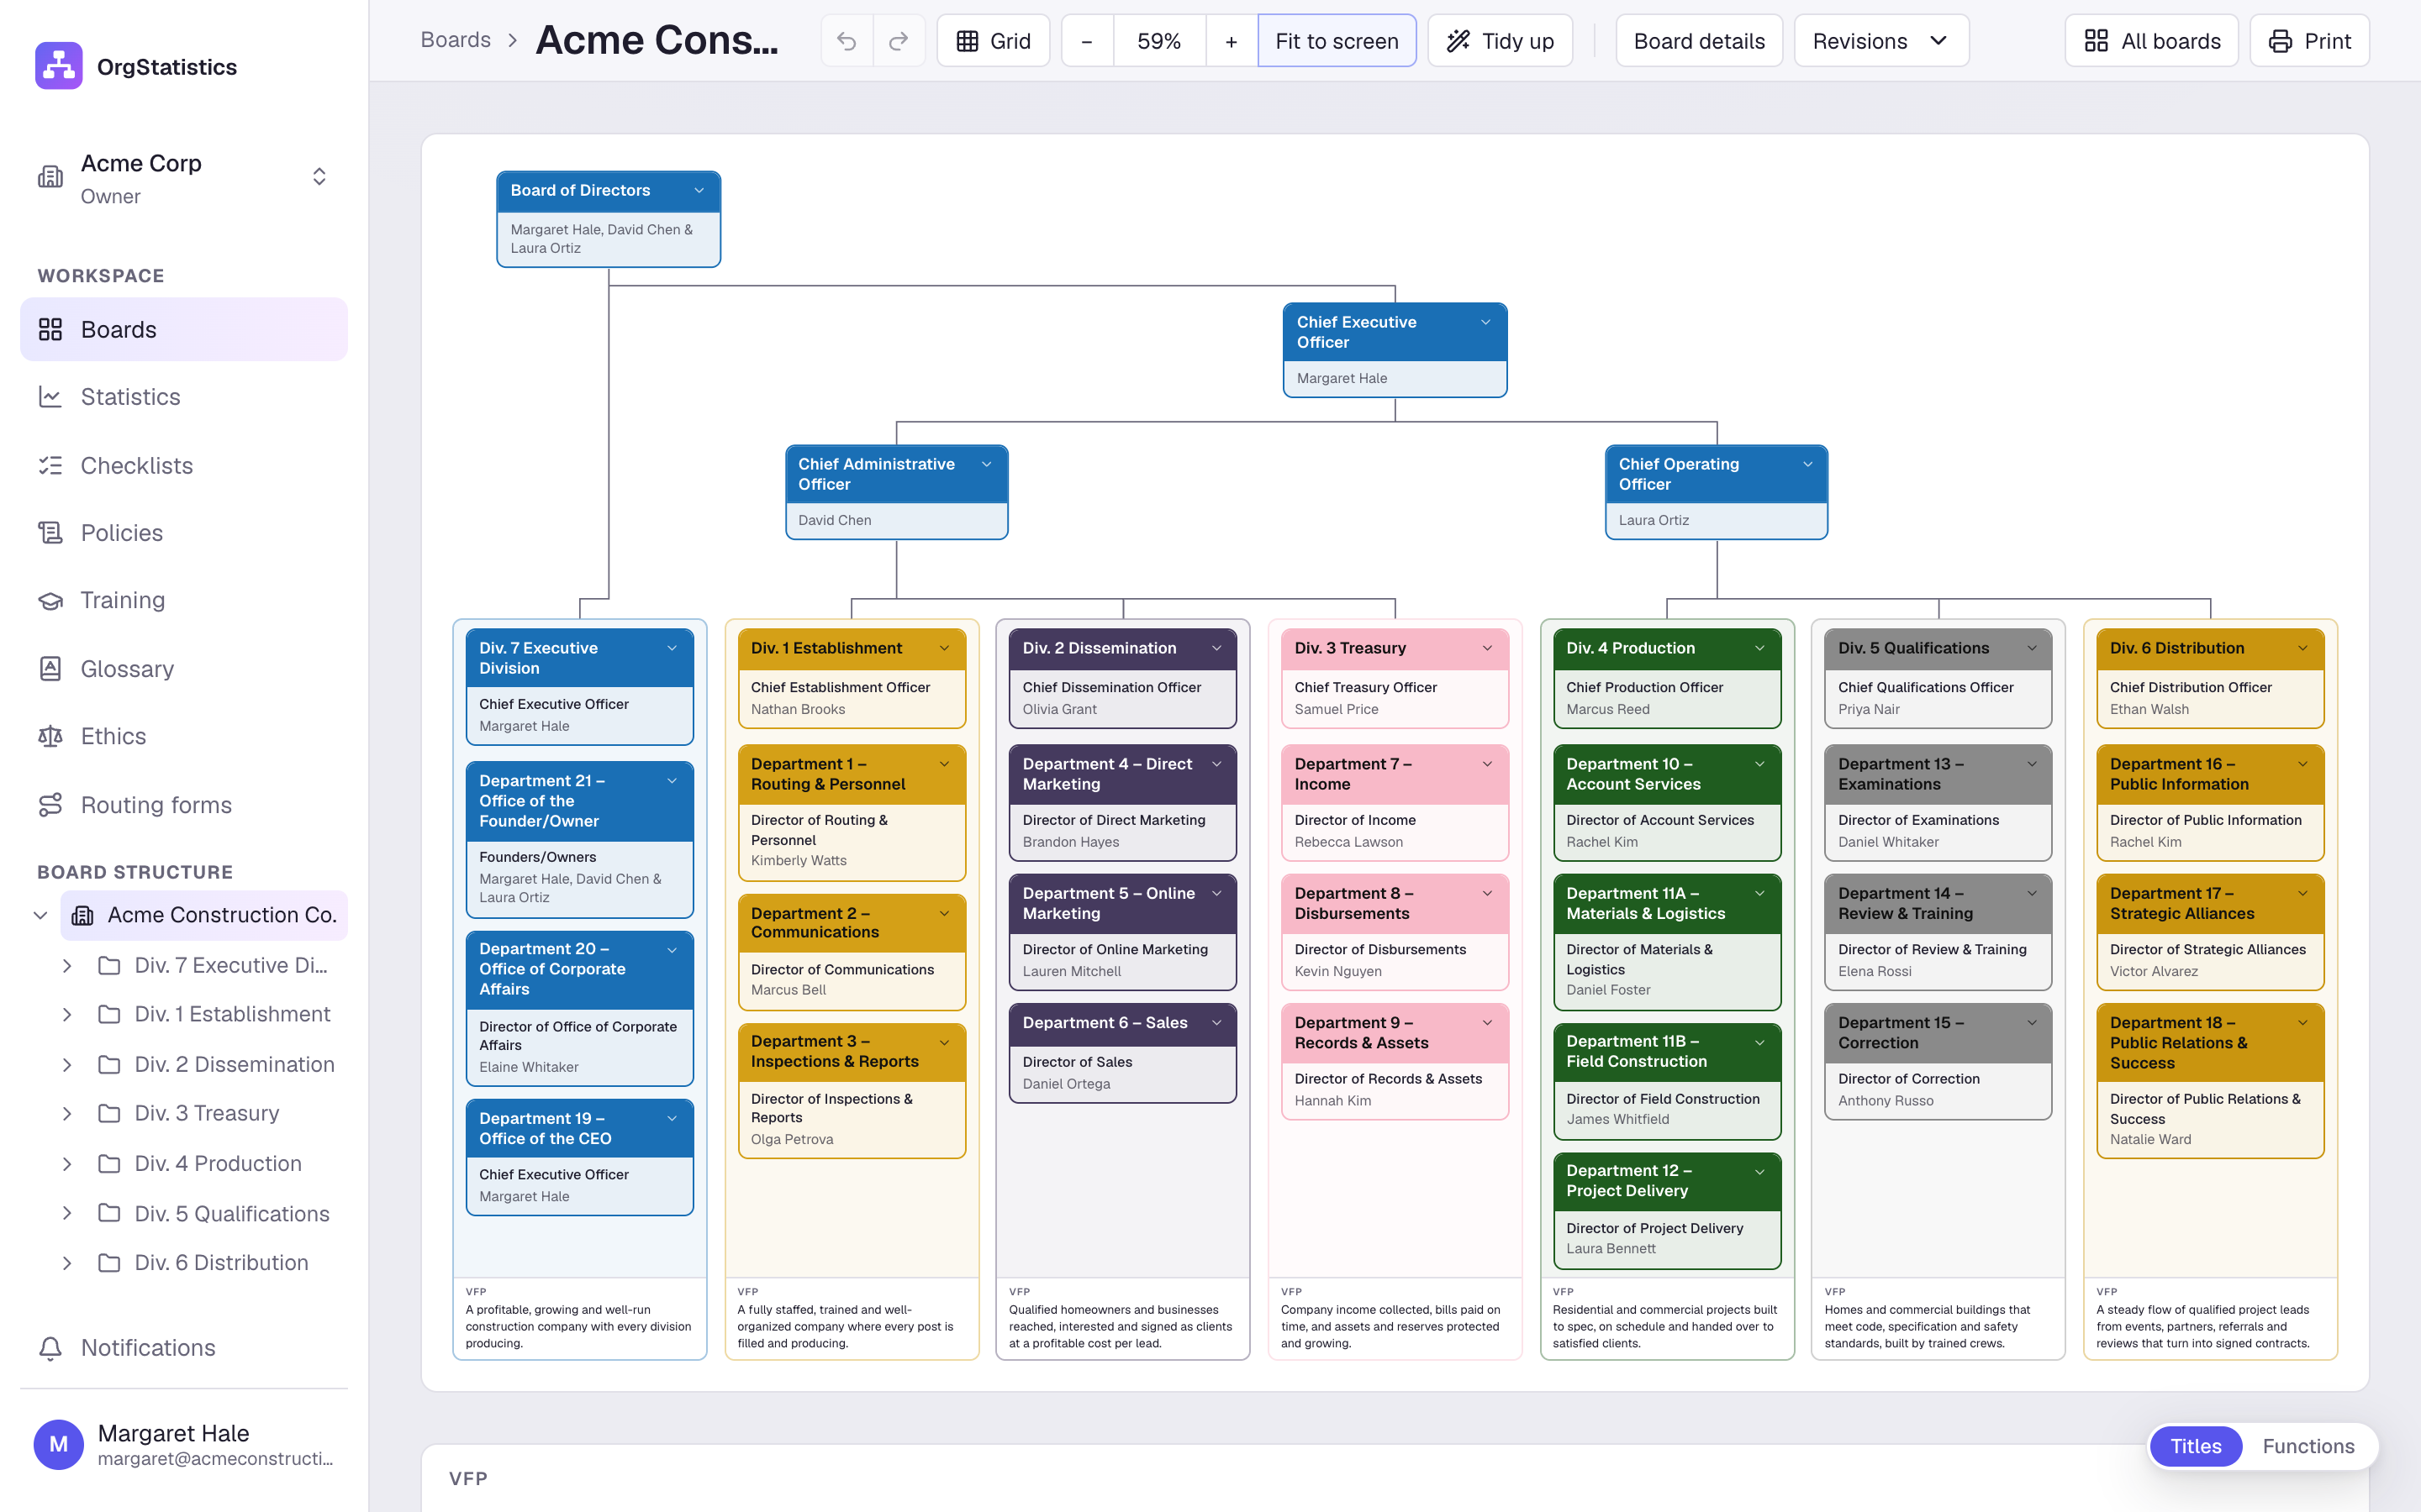Open the Div. 2 Dissemination card chevron
Image resolution: width=2421 pixels, height=1512 pixels.
point(1216,648)
